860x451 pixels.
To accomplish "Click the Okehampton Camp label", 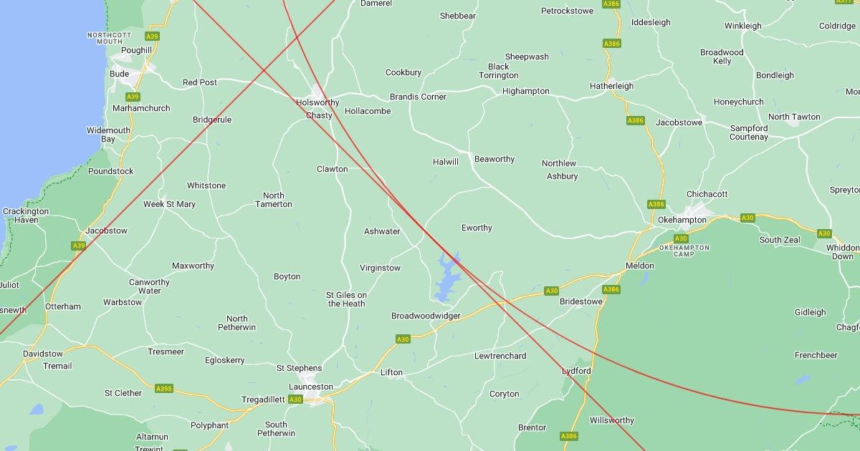I will tap(684, 251).
